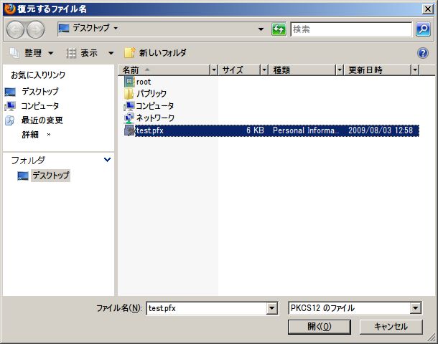Open the 表示 views menu
438x344 pixels.
[x=90, y=53]
